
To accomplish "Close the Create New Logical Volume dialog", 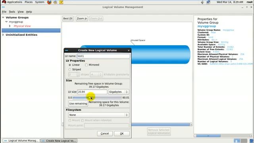I will coord(129,50).
